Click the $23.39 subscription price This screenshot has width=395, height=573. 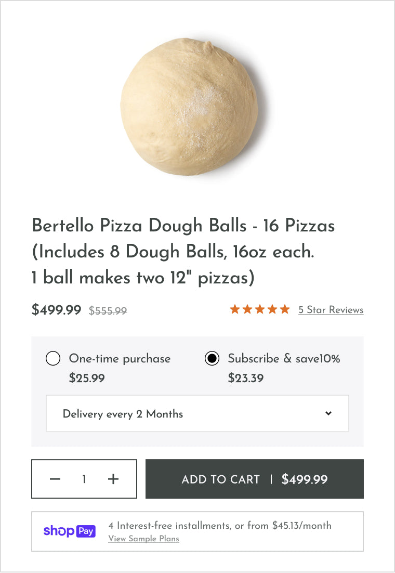tap(245, 378)
